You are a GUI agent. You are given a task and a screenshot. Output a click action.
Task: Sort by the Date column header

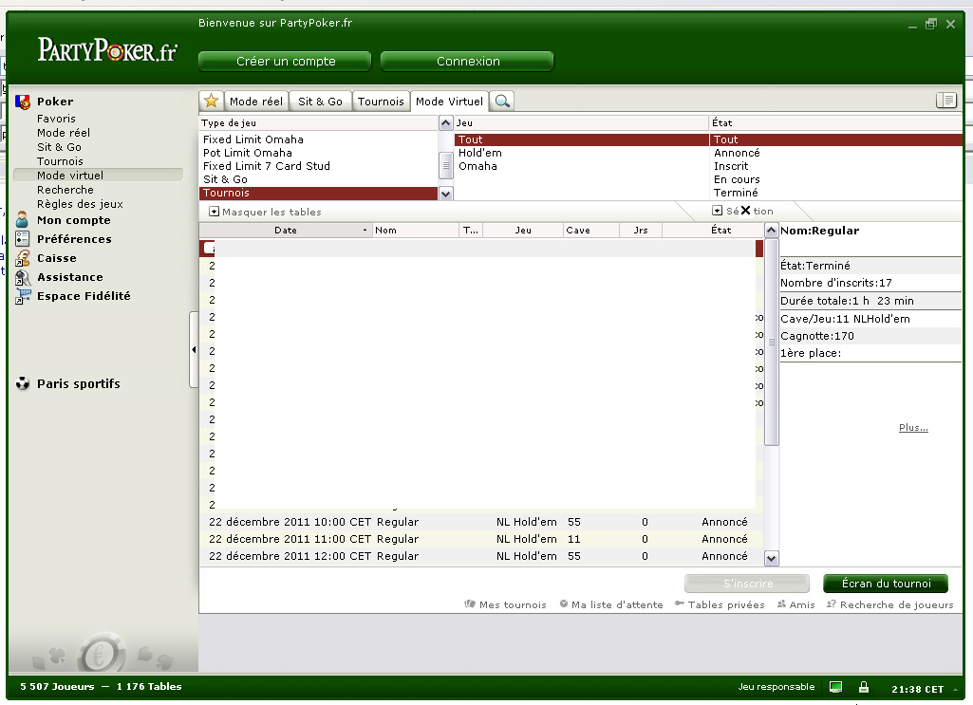point(286,230)
